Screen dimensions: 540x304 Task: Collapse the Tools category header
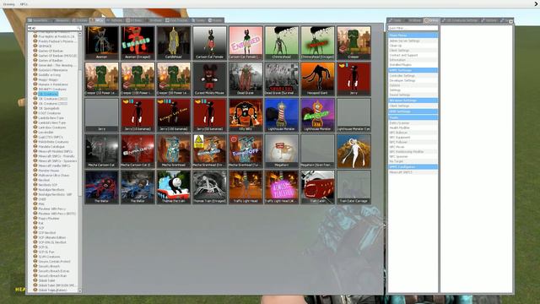click(x=413, y=117)
